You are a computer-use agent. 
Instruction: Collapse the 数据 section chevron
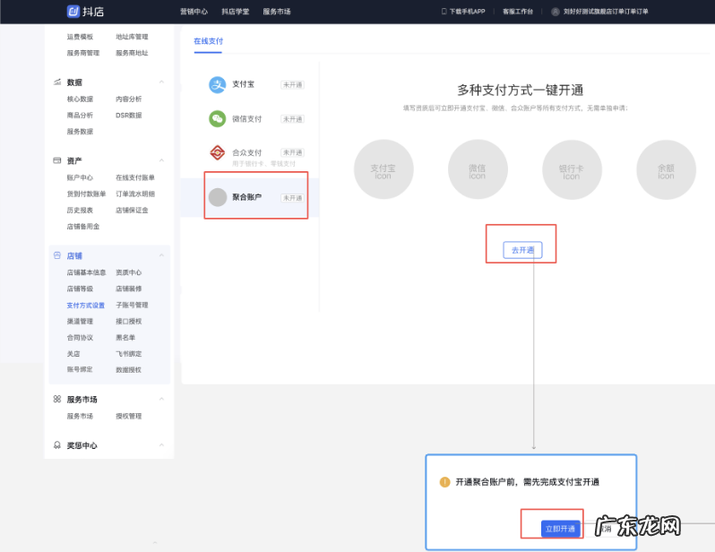click(161, 82)
